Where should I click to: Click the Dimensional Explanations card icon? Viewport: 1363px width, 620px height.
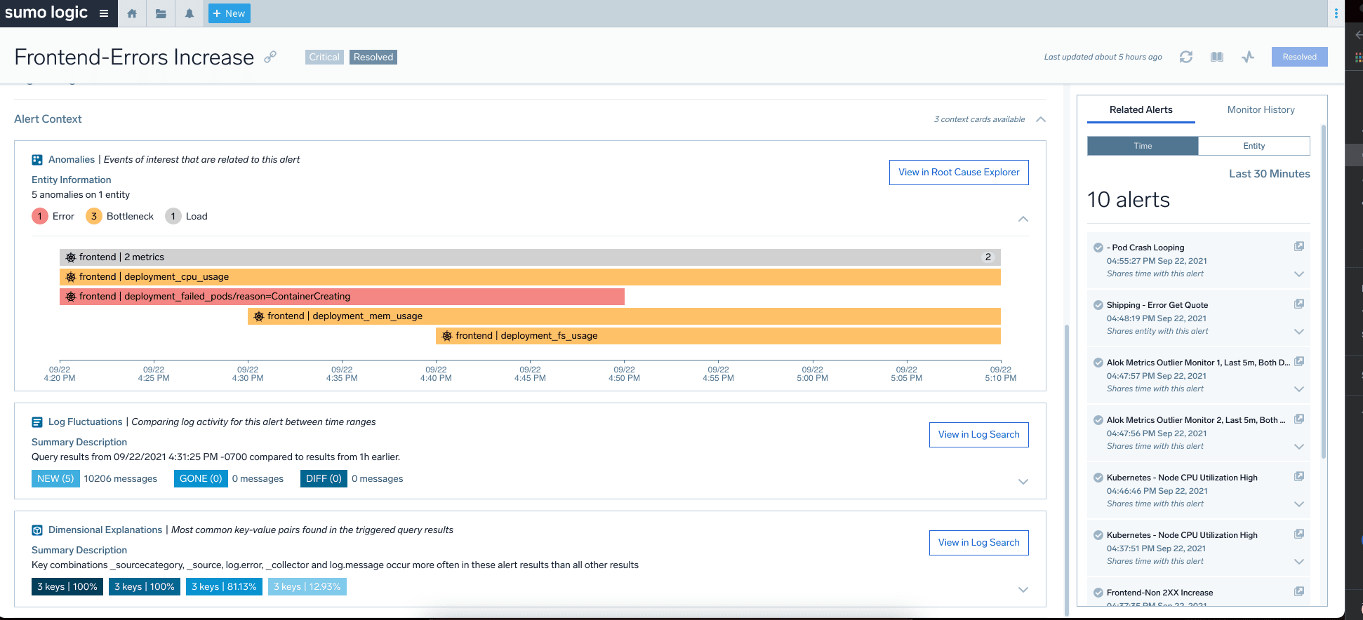(x=37, y=530)
